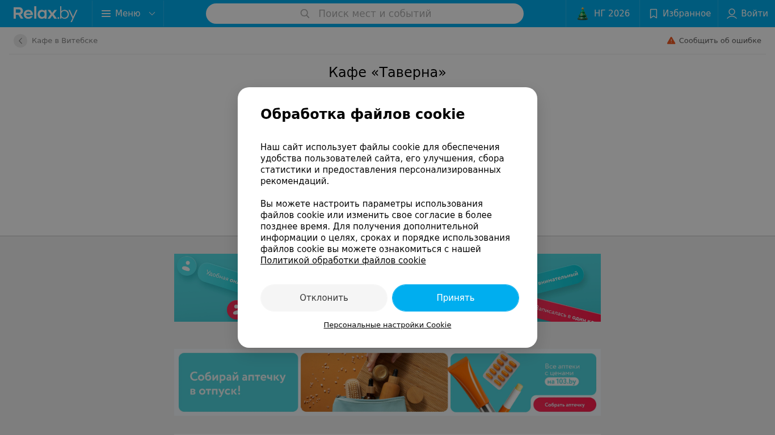The image size is (775, 435).
Task: Go back using the arrow icon
Action: [x=20, y=41]
